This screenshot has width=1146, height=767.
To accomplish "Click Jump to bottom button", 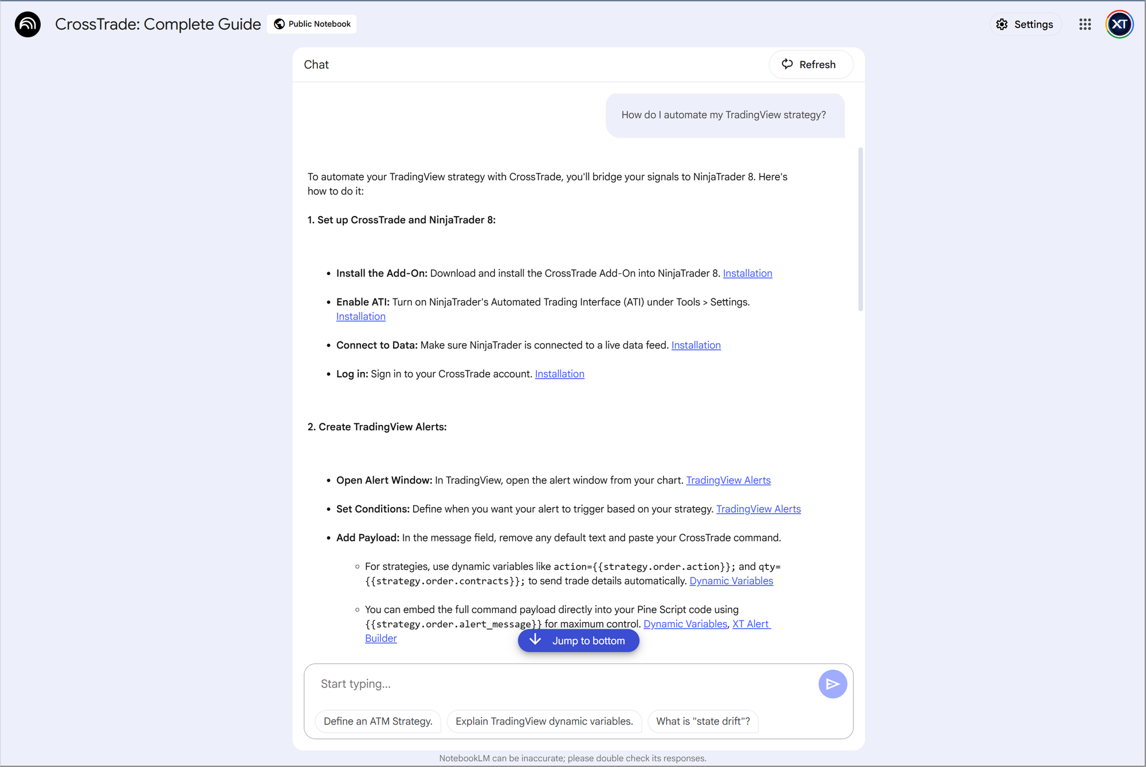I will tap(578, 640).
